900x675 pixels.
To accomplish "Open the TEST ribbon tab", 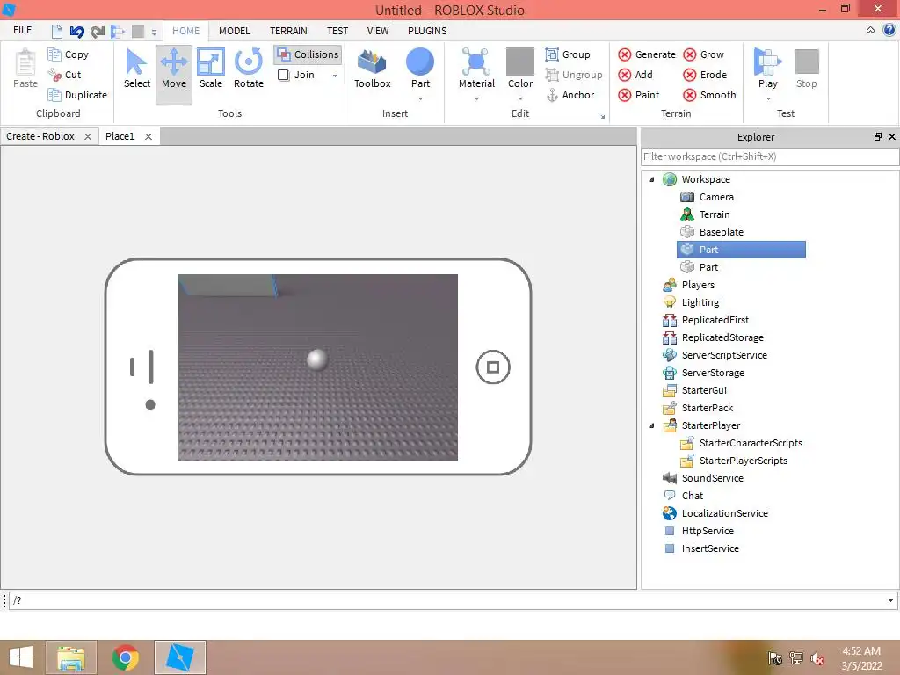I will [x=337, y=31].
